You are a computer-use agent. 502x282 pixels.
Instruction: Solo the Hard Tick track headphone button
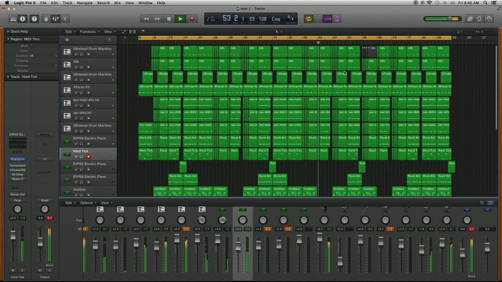pos(82,157)
